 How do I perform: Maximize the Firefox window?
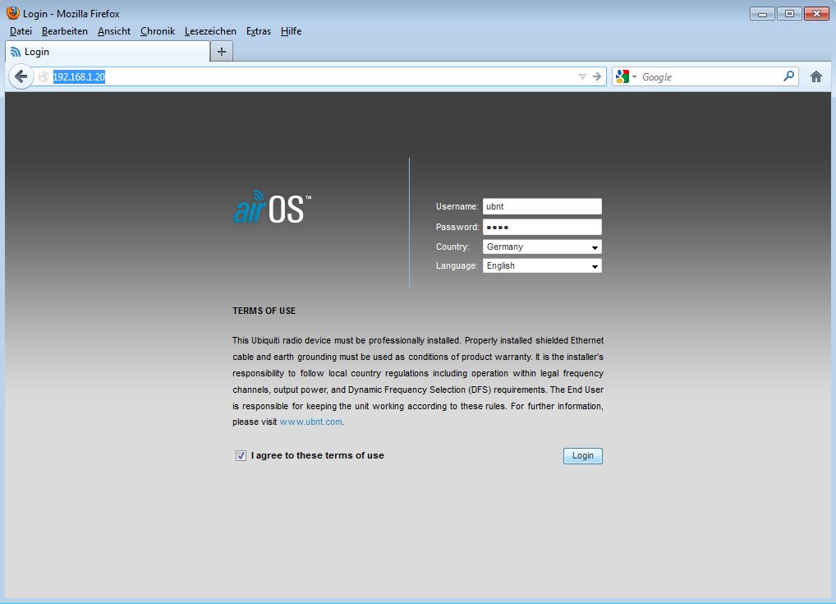pos(790,13)
